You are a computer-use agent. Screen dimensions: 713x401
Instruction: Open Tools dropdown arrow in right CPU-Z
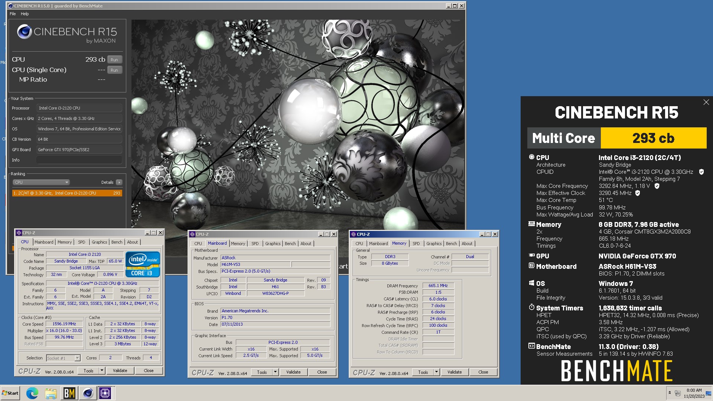point(436,372)
